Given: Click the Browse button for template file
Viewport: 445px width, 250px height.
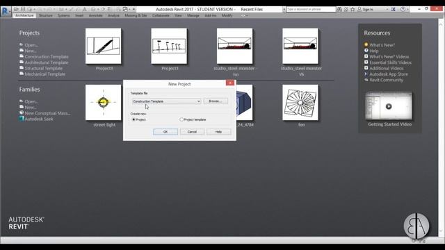Looking at the screenshot, I should (216, 101).
